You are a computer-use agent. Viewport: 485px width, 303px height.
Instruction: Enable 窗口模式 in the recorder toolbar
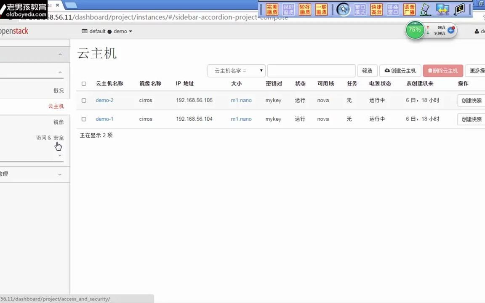click(360, 8)
